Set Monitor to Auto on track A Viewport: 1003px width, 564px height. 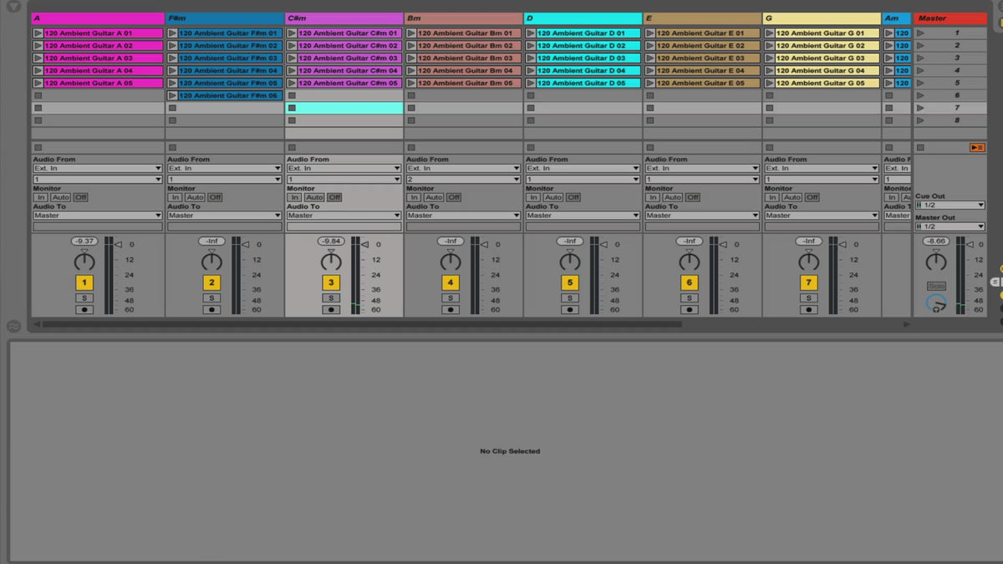coord(61,198)
